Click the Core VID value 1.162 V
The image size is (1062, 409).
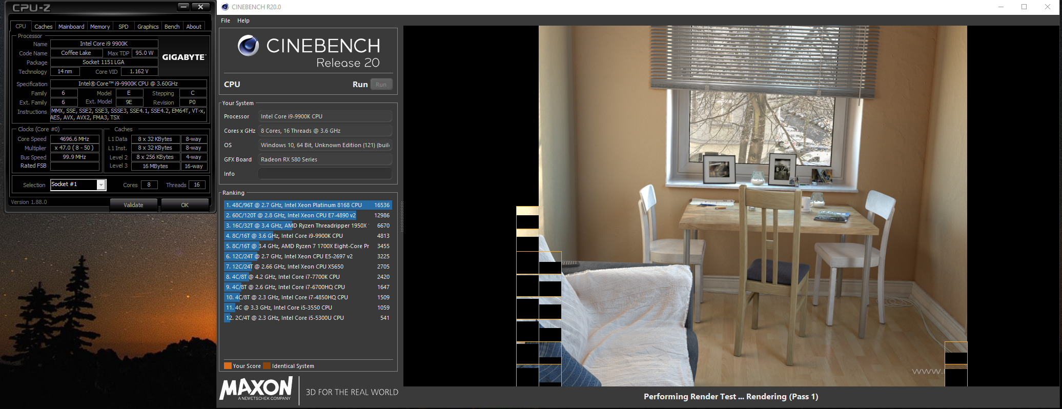click(x=139, y=72)
